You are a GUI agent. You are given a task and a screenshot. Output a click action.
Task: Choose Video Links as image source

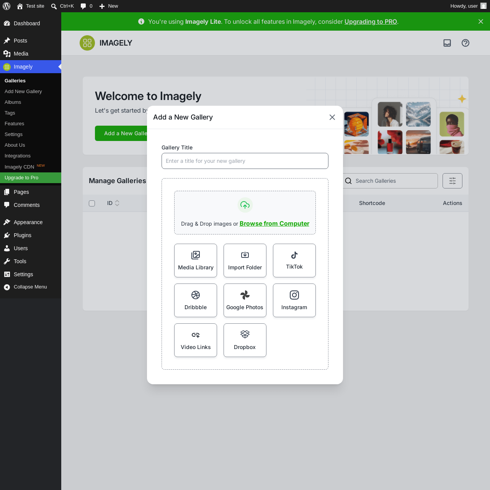pyautogui.click(x=196, y=340)
